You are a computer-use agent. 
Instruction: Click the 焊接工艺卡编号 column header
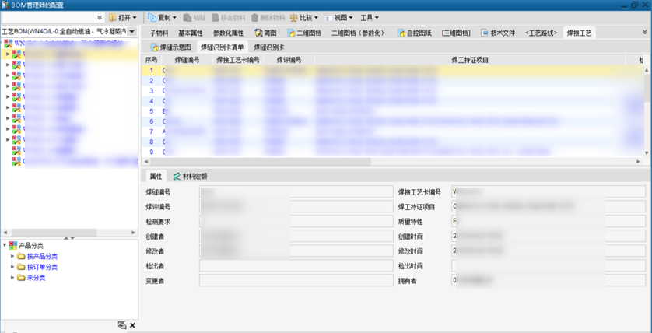pos(238,60)
